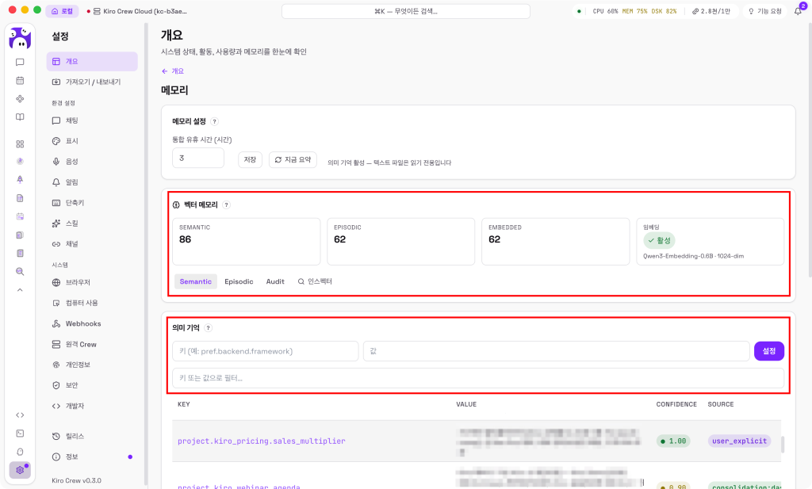
Task: Open 음성 settings
Action: coord(92,162)
